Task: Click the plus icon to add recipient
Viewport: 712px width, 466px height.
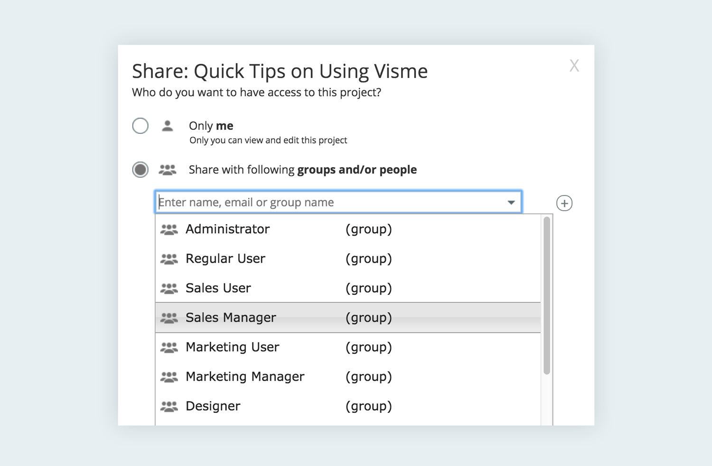Action: pos(564,203)
